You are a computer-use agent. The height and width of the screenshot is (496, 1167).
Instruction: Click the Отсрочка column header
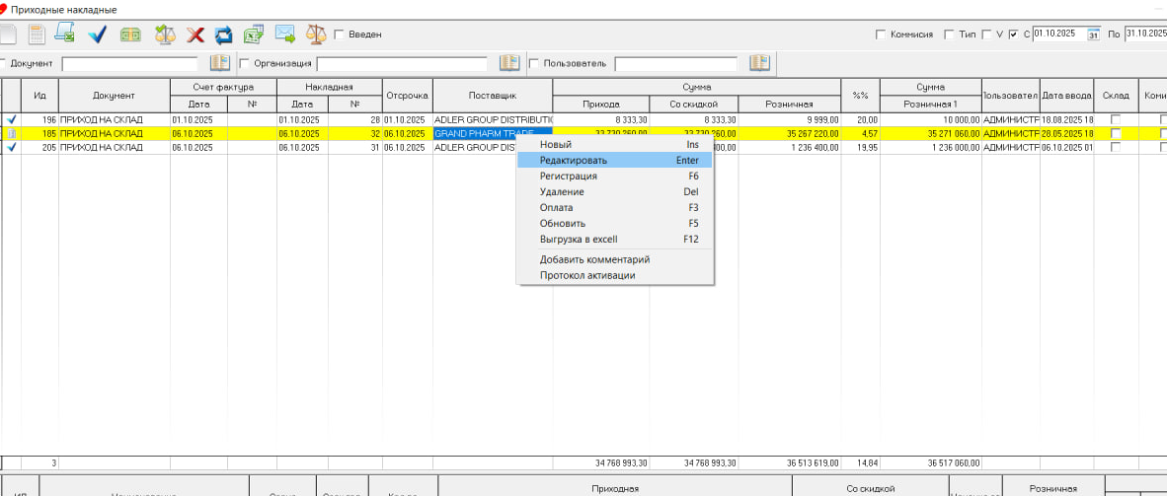pos(408,96)
